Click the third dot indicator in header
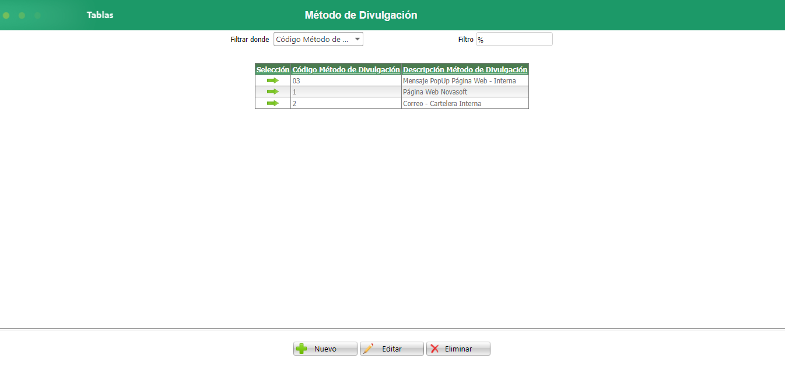The height and width of the screenshot is (376, 785). tap(37, 15)
